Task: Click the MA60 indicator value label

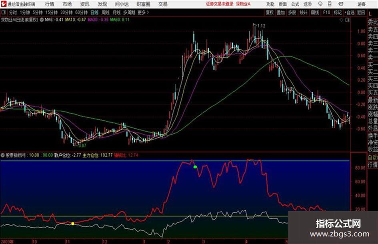Action: coord(120,20)
